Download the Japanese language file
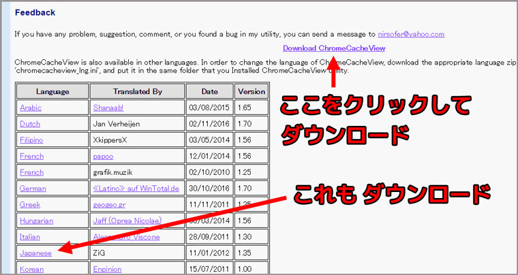The width and height of the screenshot is (518, 275). tap(35, 253)
